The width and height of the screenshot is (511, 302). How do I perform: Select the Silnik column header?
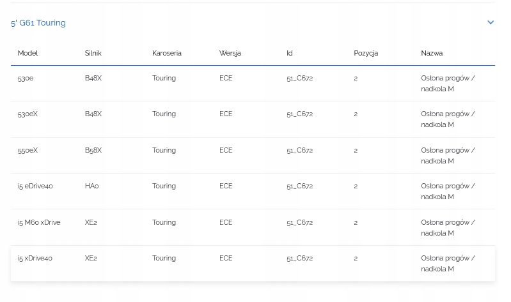tap(93, 53)
